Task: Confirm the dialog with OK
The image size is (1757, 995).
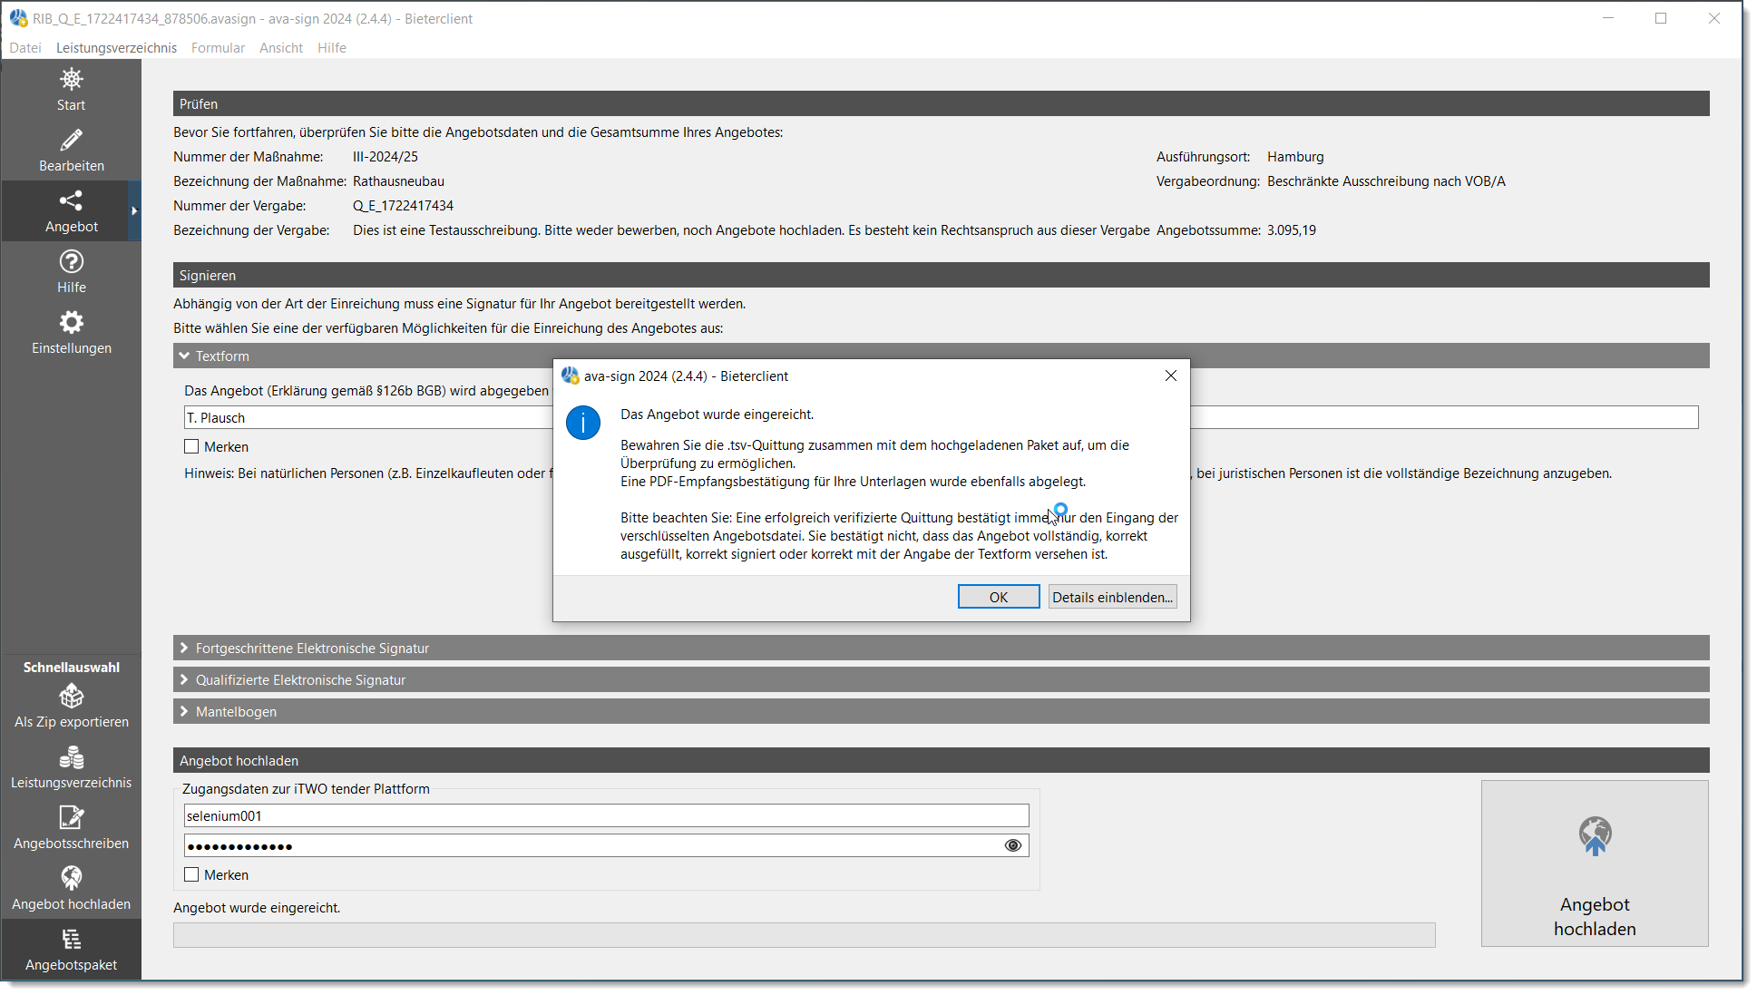Action: pyautogui.click(x=999, y=597)
